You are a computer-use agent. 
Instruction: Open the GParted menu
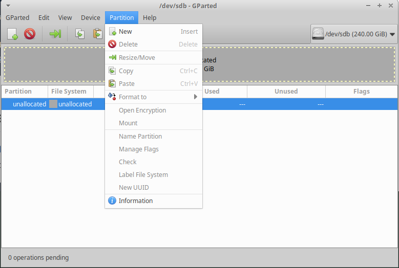click(17, 18)
